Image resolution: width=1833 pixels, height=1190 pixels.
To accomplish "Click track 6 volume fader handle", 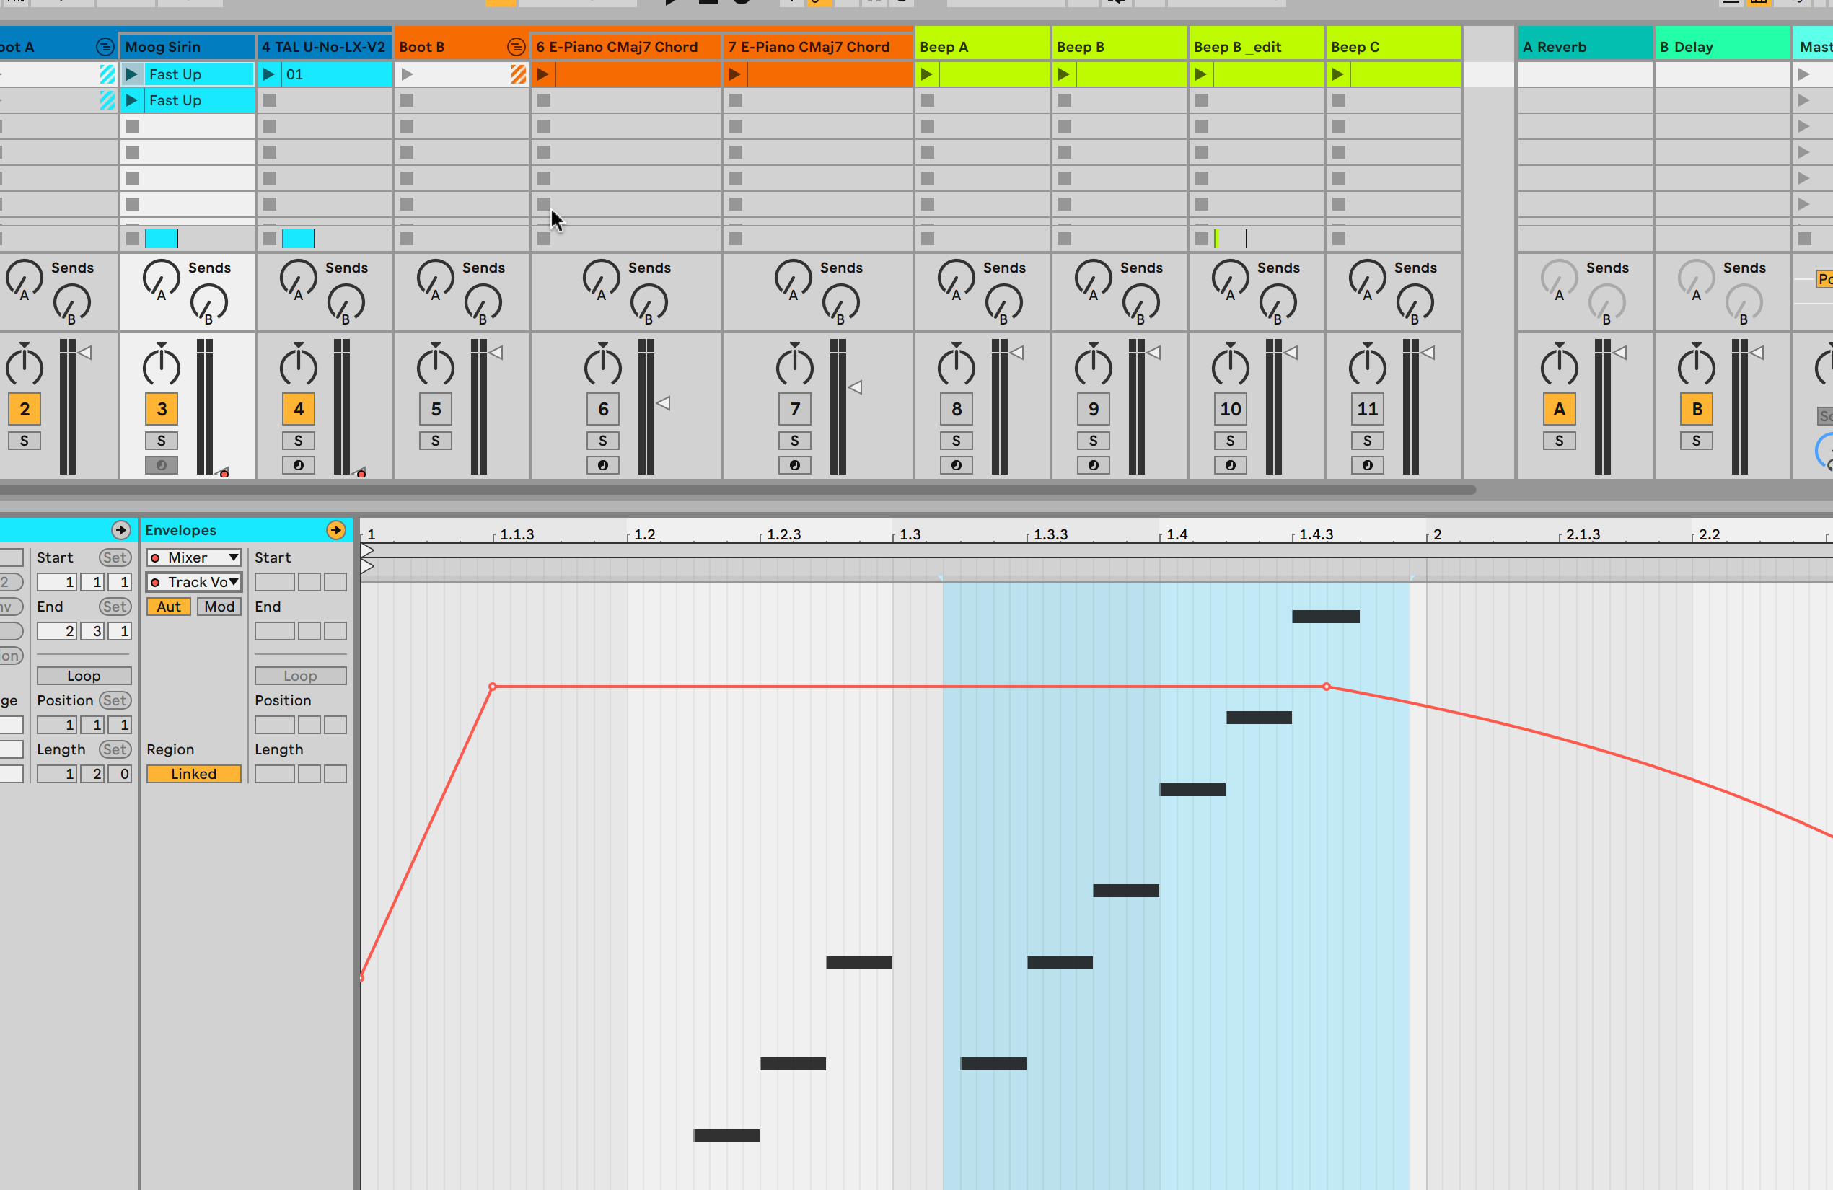I will 664,403.
